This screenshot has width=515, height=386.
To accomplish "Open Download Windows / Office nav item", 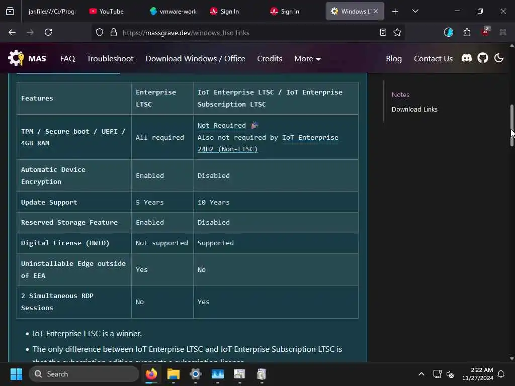I will 196,59.
